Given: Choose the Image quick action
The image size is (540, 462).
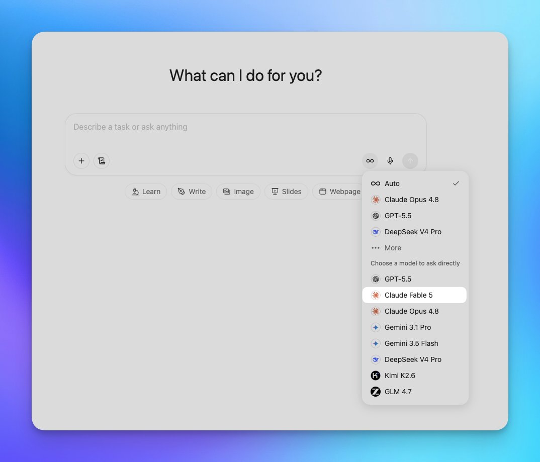Looking at the screenshot, I should coord(238,192).
